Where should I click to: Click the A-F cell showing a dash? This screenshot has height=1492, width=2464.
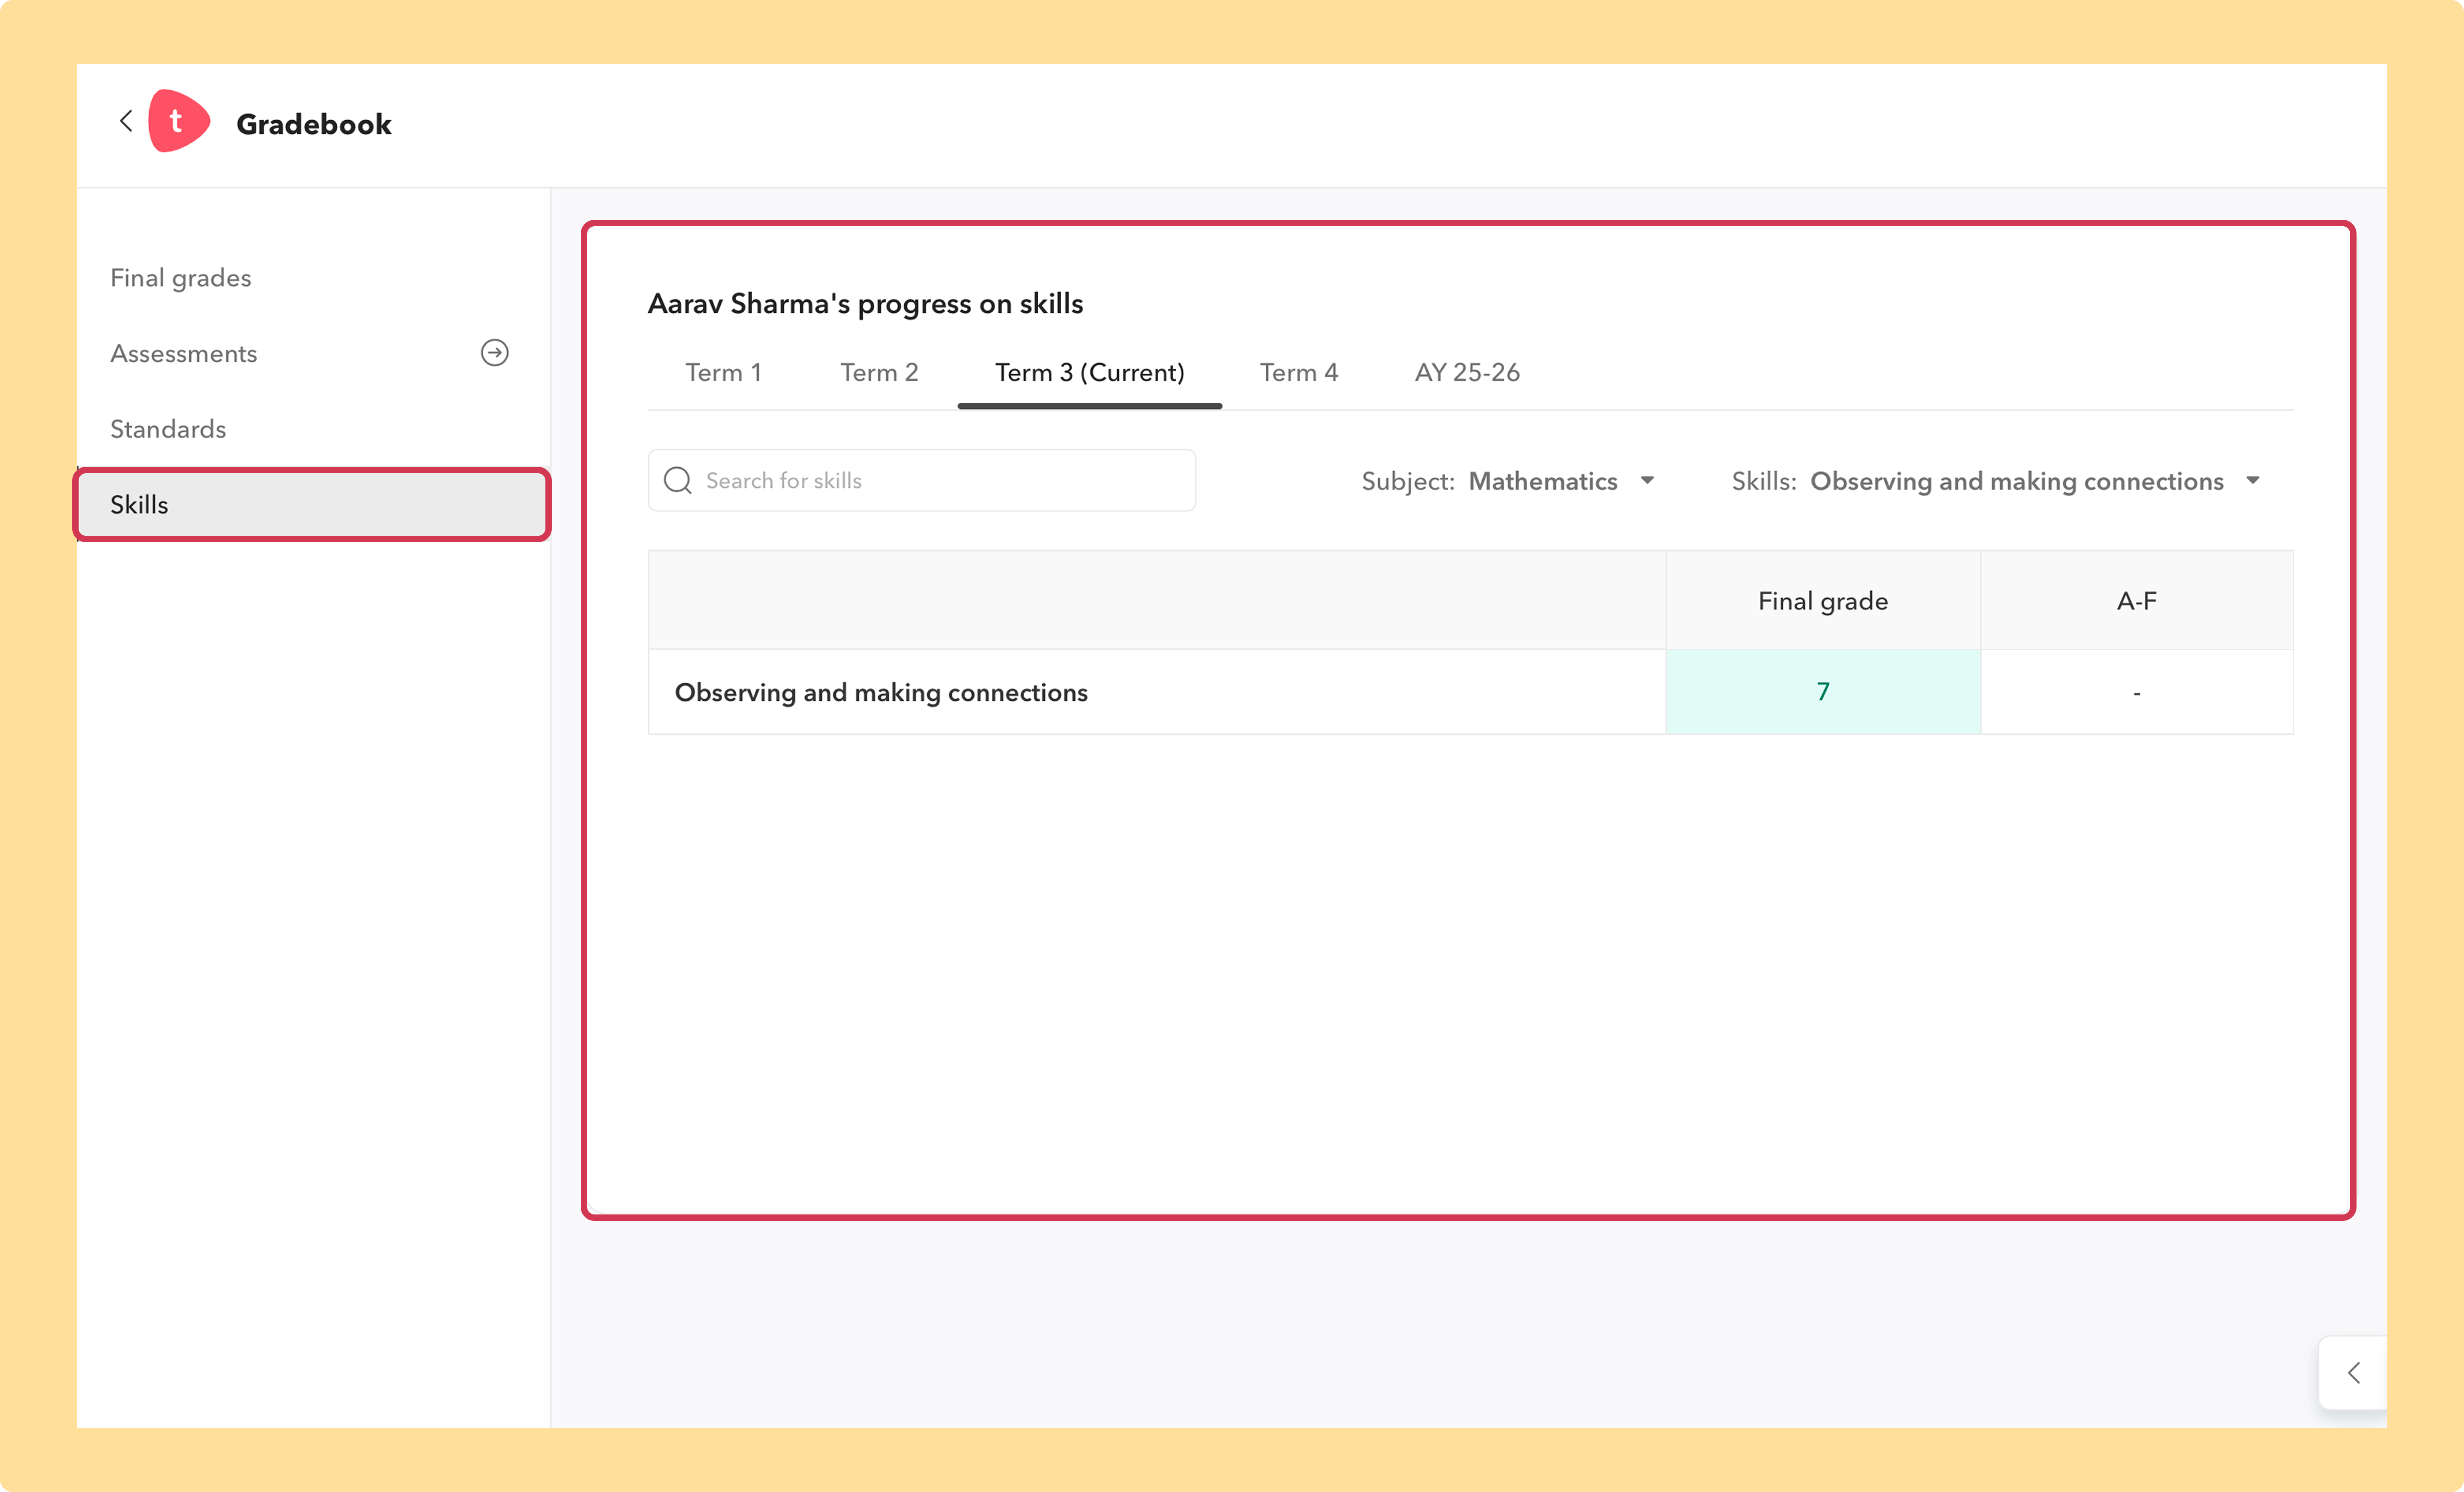pyautogui.click(x=2137, y=691)
